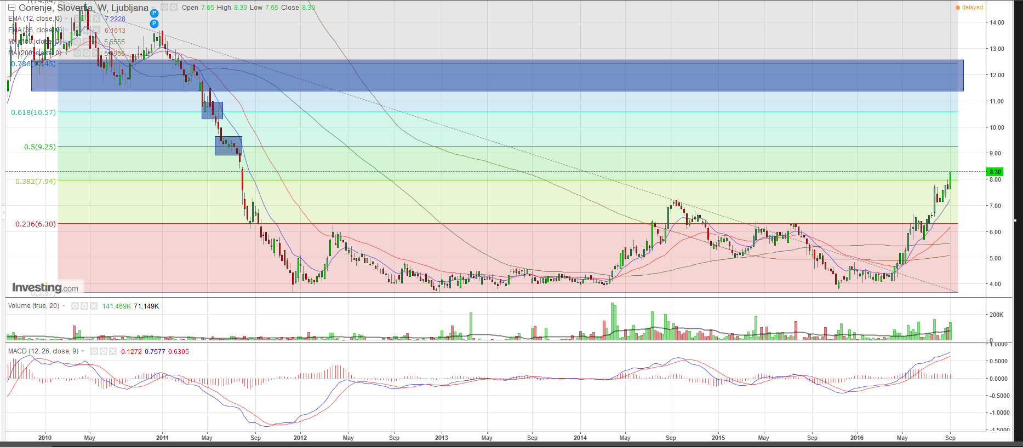This screenshot has height=447, width=1023.
Task: Select the 0.382(7.94) Fibonacci level label
Action: (36, 181)
